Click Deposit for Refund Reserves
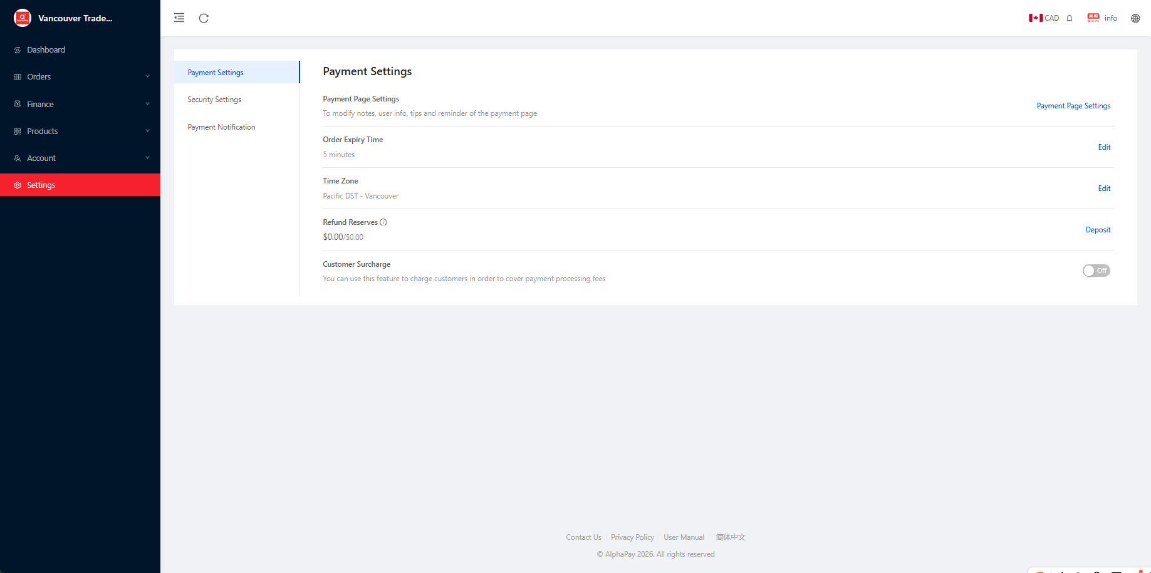 (1098, 230)
